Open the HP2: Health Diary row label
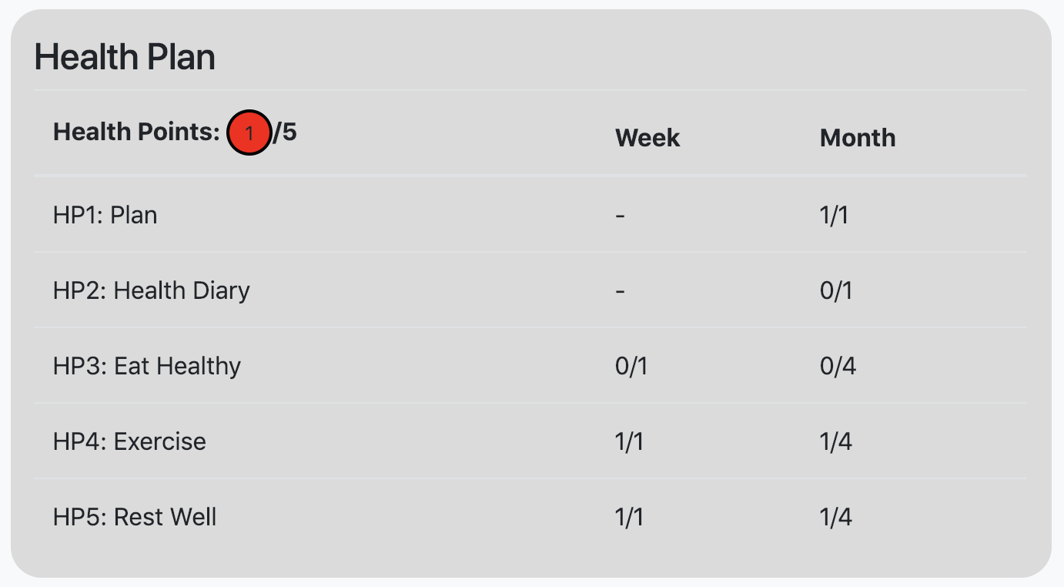This screenshot has height=587, width=1064. (152, 290)
